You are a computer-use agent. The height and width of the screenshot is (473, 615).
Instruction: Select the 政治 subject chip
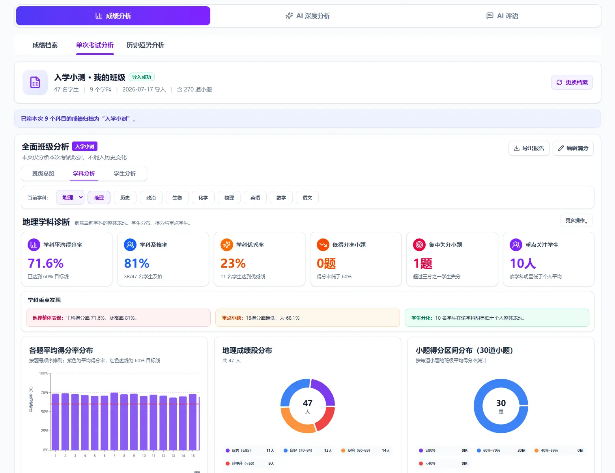(x=151, y=198)
